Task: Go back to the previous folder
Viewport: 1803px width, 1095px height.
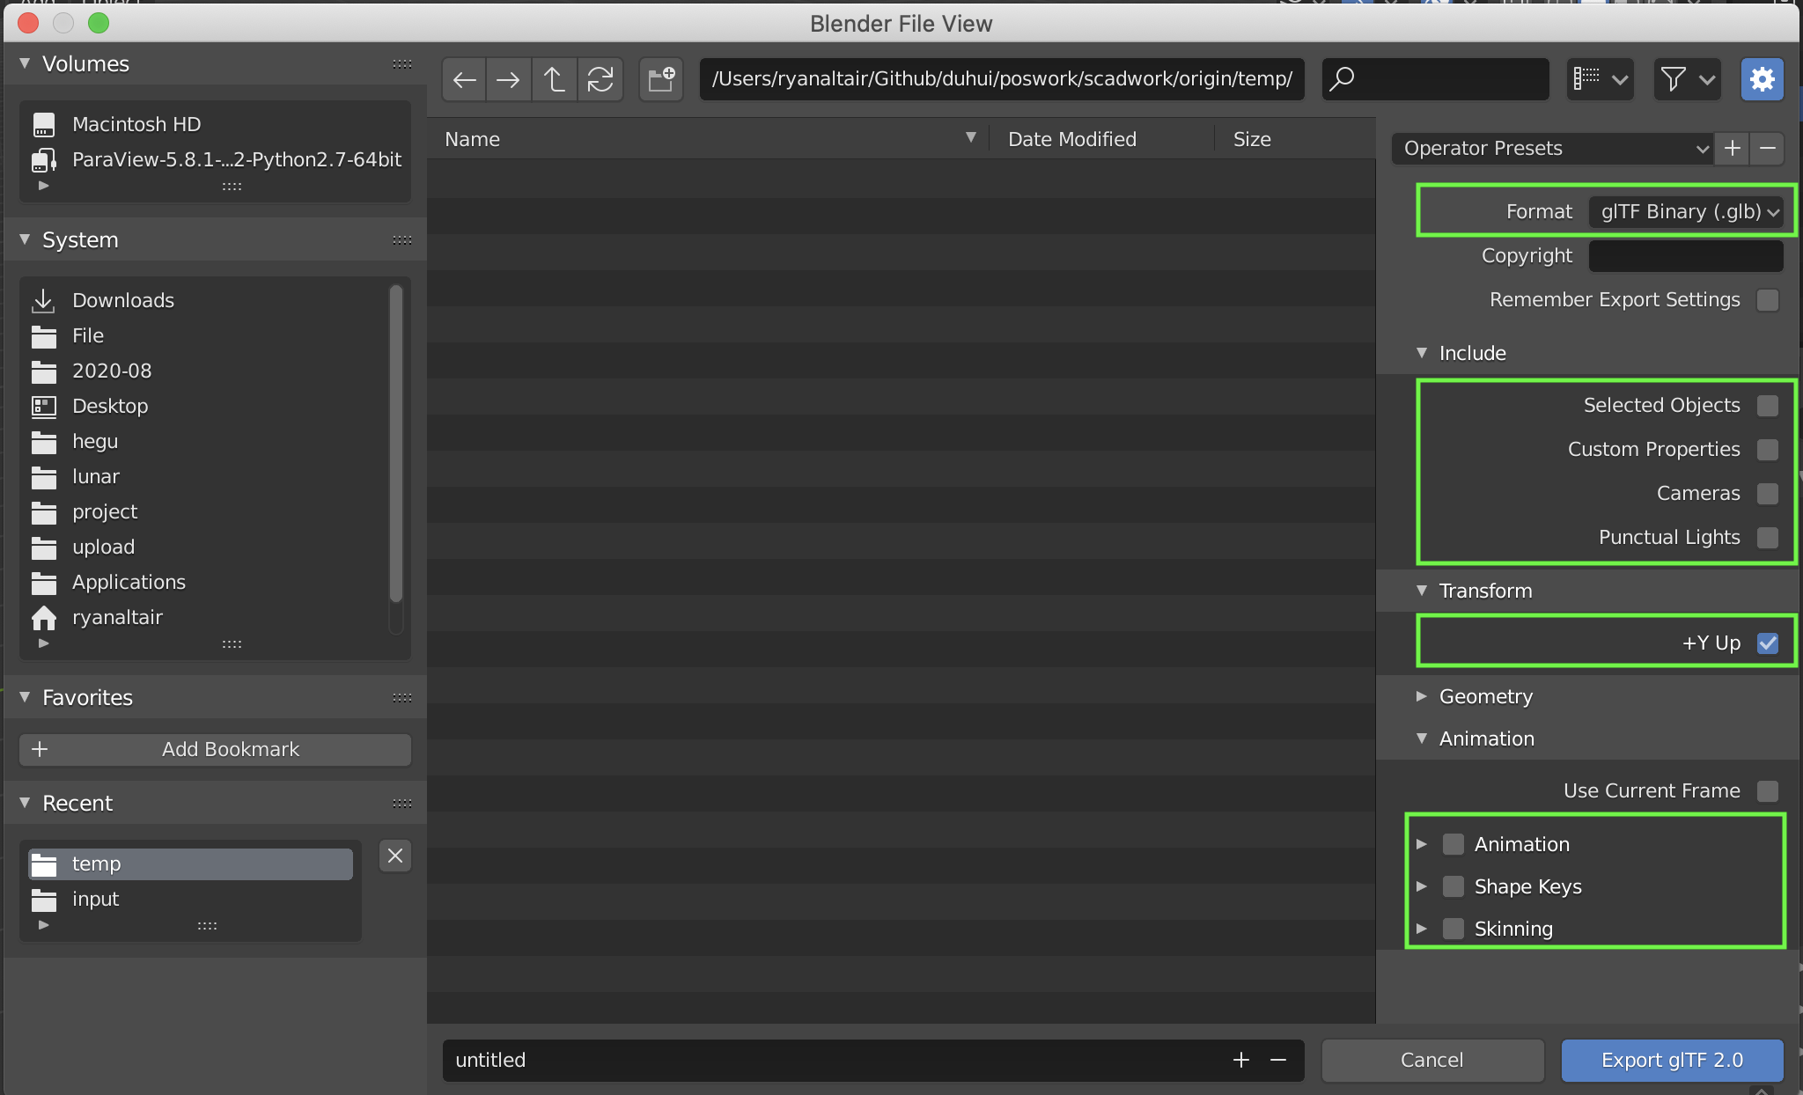Action: point(464,80)
